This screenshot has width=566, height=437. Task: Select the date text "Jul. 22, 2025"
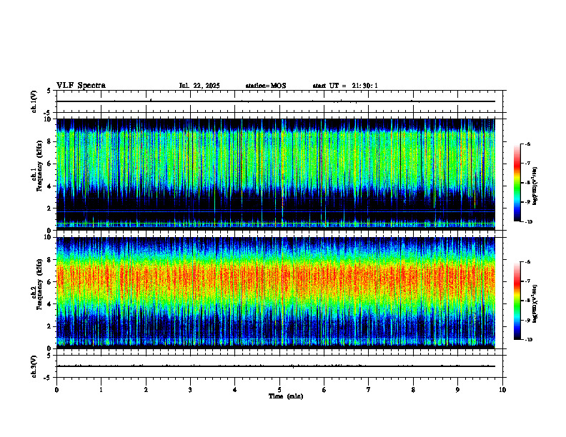click(199, 86)
